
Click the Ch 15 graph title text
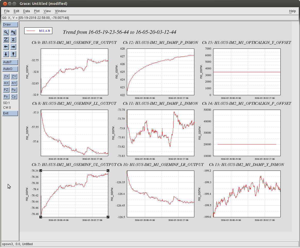coord(247,43)
